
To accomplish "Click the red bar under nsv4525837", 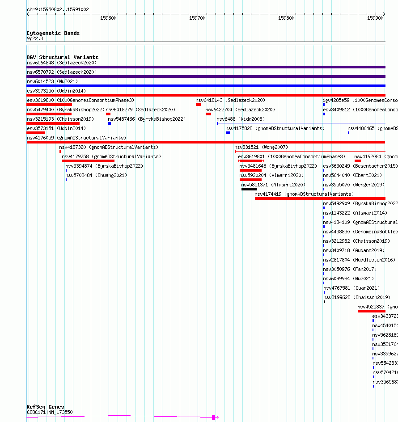I will [372, 311].
